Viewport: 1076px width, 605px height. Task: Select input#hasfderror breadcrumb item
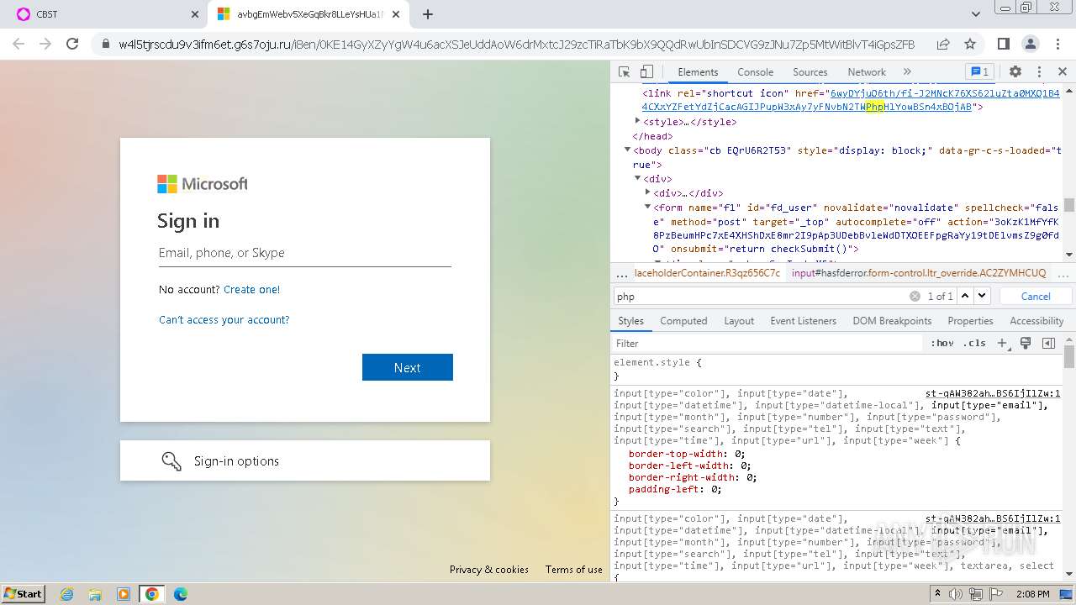tap(919, 273)
